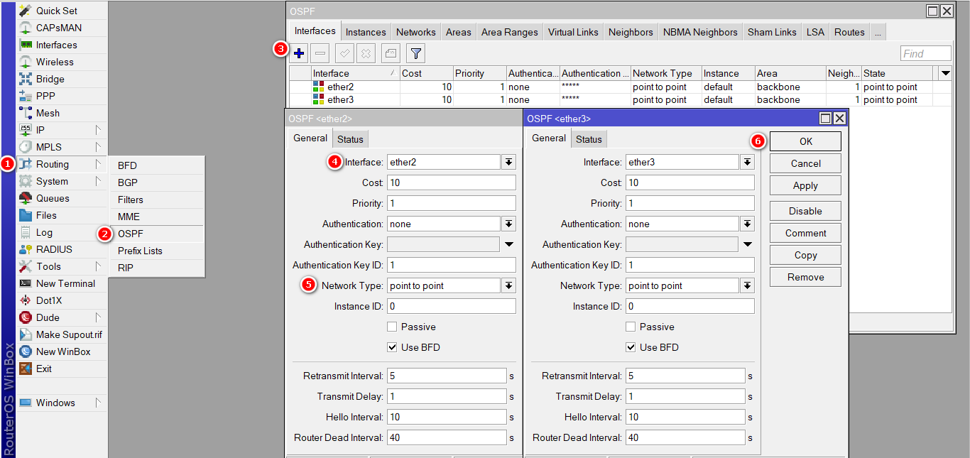Select the Neighbors tab in the OSPF window
This screenshot has height=458, width=970.
(x=631, y=31)
